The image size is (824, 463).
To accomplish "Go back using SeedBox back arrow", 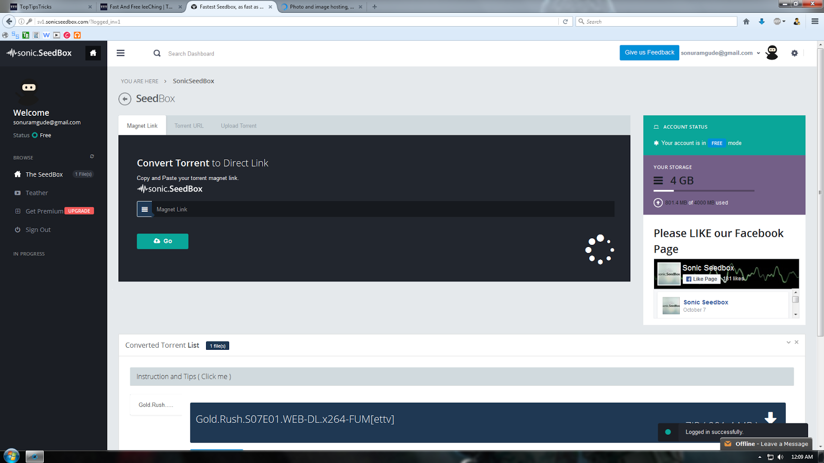I will coord(125,99).
